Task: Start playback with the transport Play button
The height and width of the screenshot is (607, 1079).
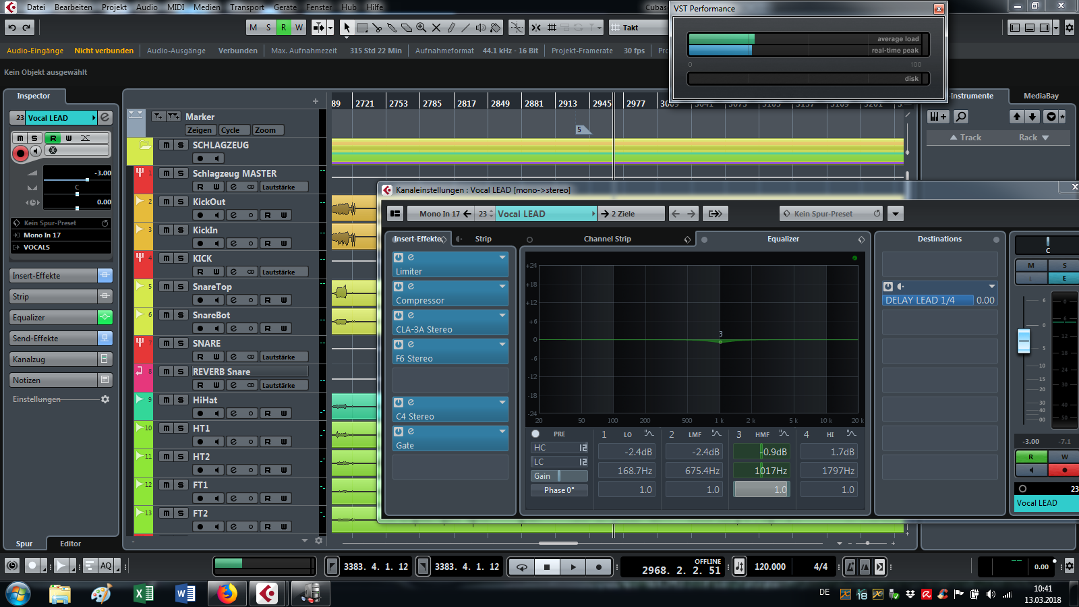Action: click(573, 567)
